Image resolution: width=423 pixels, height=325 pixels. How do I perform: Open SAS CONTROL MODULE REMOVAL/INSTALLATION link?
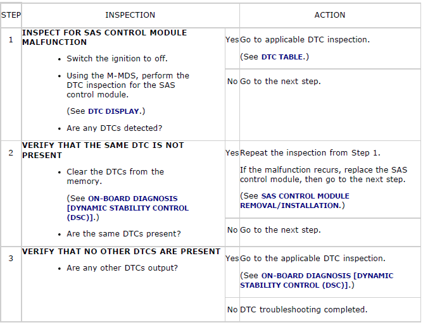click(294, 200)
